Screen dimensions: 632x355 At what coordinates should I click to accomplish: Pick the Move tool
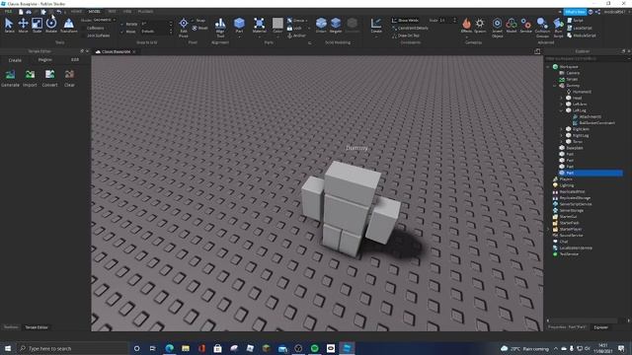click(23, 26)
